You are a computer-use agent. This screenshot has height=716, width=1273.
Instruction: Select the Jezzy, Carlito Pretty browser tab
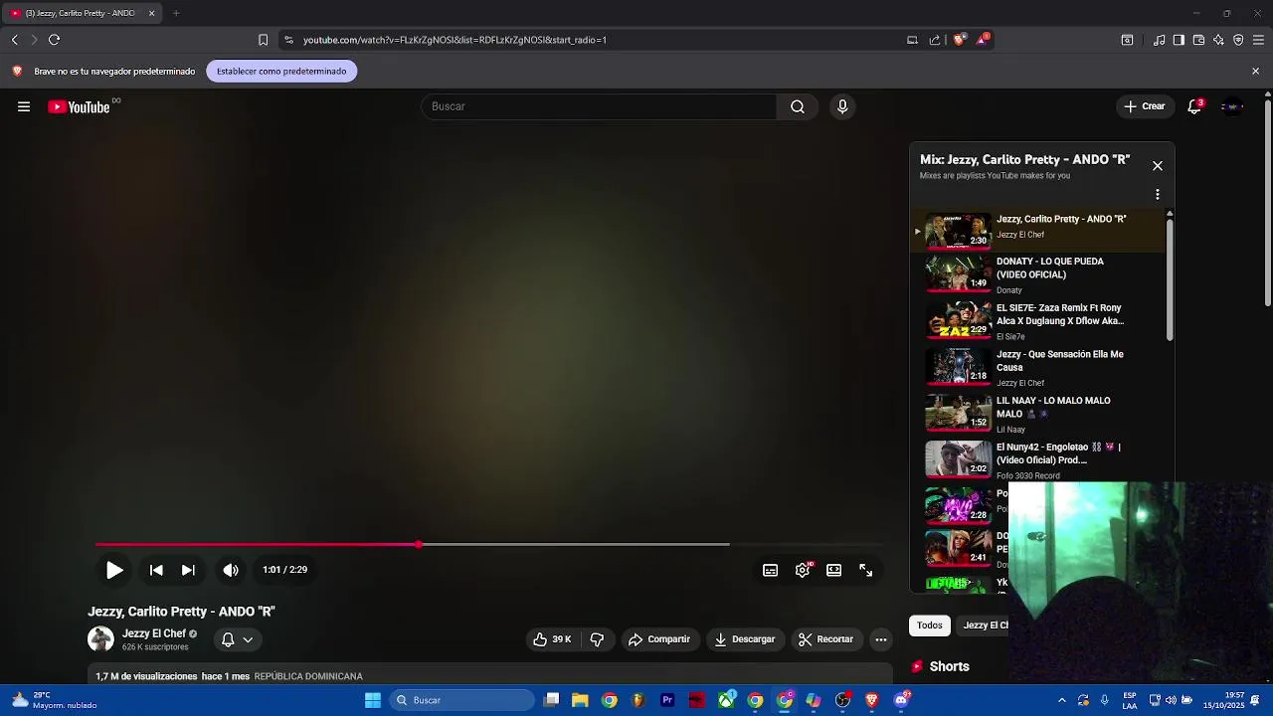[82, 13]
